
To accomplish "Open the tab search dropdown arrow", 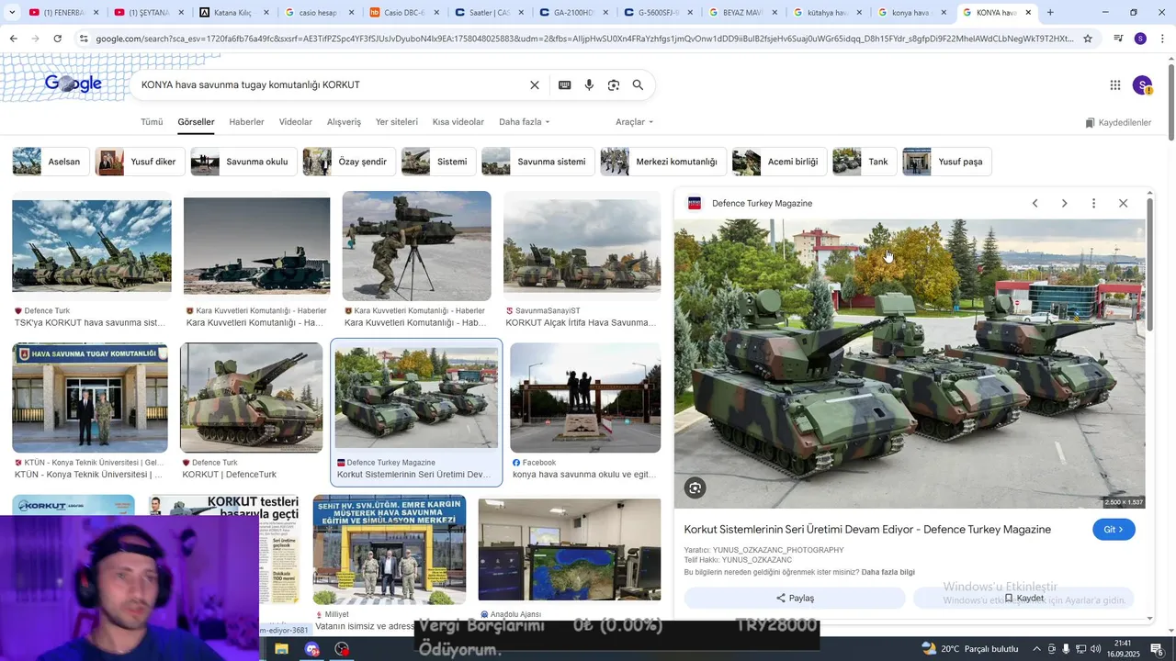I will 11,13.
